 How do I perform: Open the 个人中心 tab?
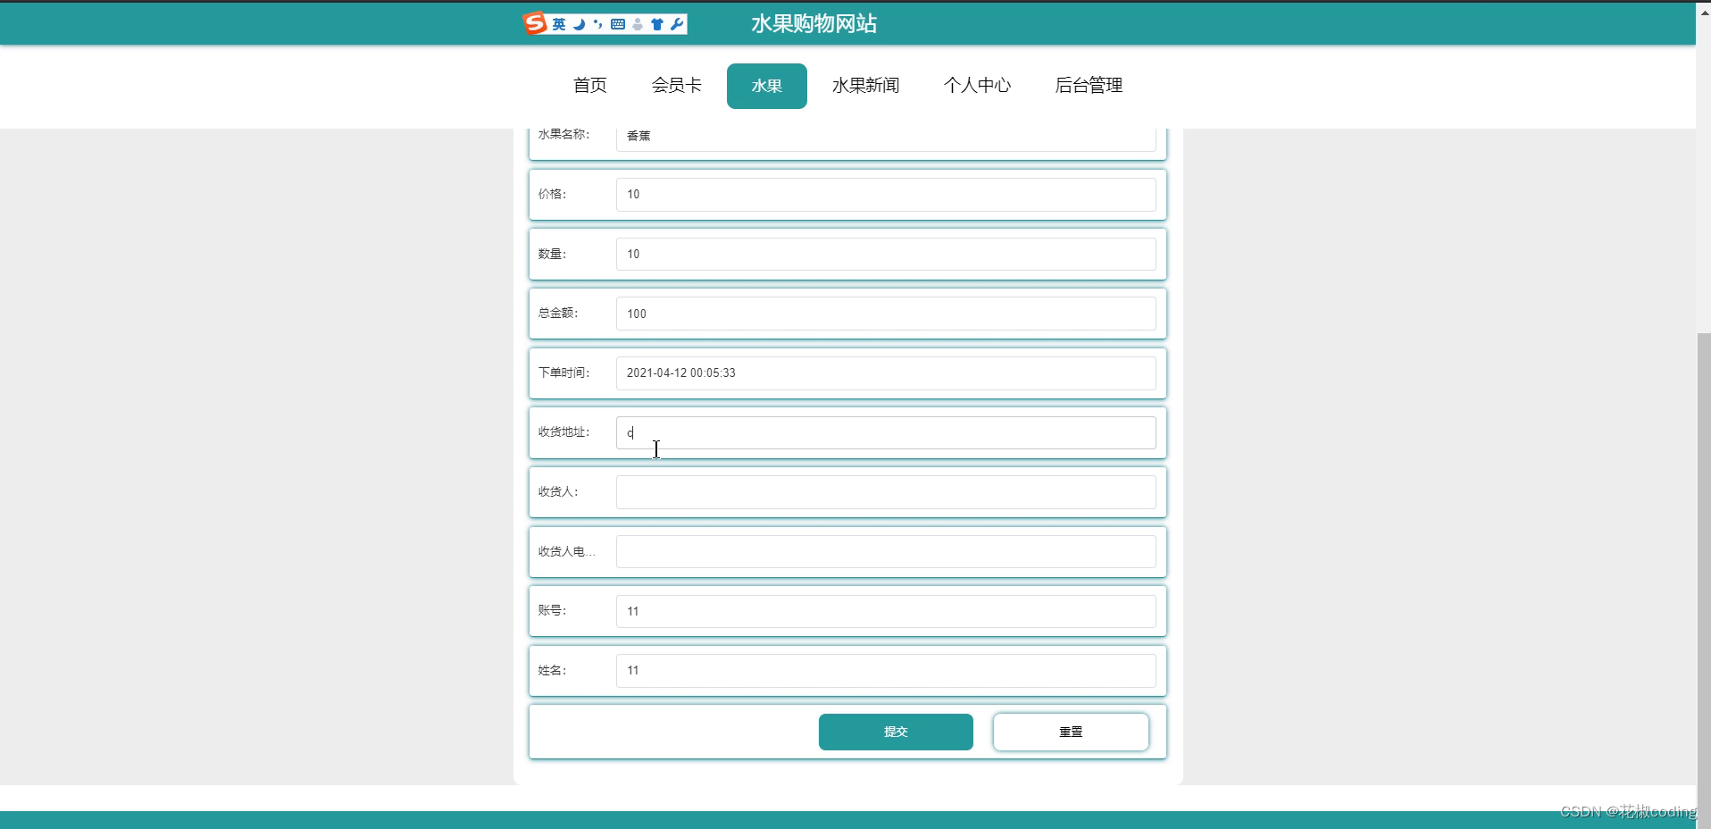(978, 85)
